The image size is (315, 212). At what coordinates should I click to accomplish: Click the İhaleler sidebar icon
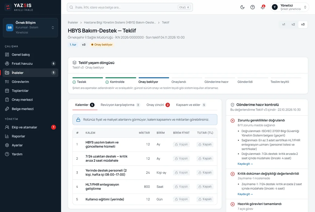[7, 73]
